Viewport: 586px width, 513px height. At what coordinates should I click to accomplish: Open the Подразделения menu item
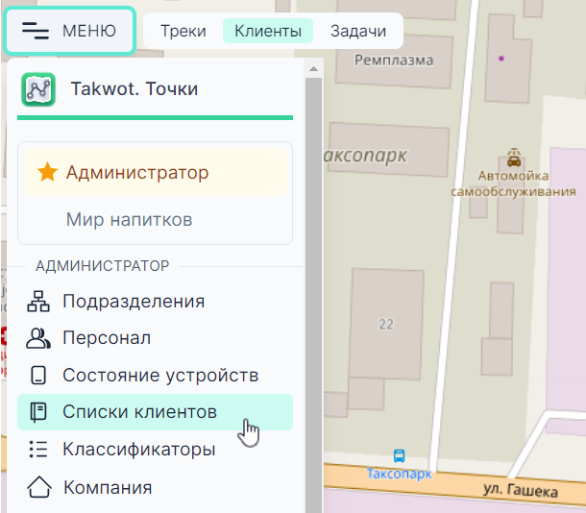[x=155, y=301]
